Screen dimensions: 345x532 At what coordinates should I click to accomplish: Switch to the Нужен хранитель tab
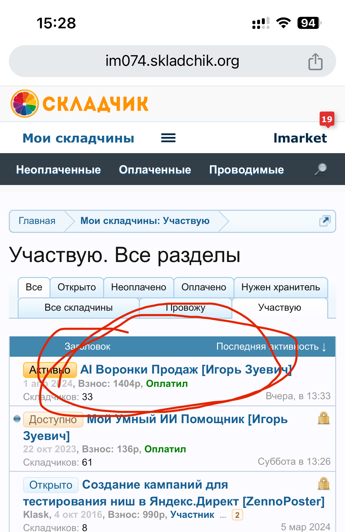[281, 287]
